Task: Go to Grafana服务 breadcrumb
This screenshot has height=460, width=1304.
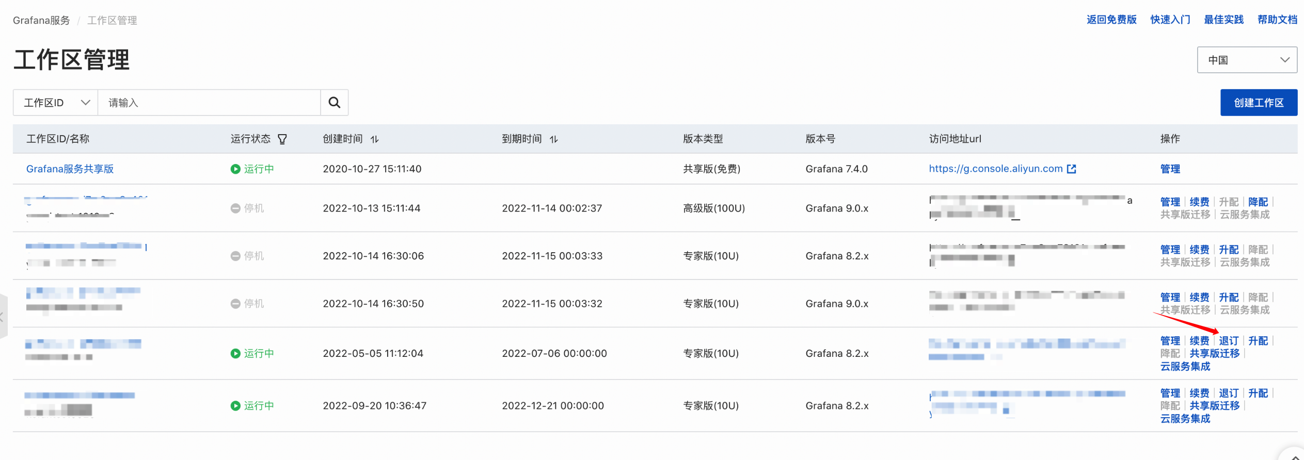Action: click(x=41, y=20)
